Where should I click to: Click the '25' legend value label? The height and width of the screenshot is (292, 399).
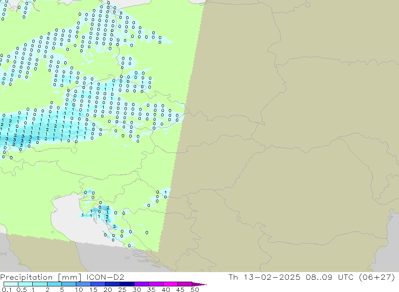click(122, 290)
